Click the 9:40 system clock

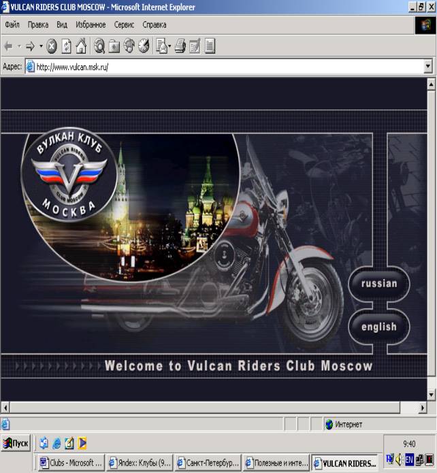coord(409,444)
